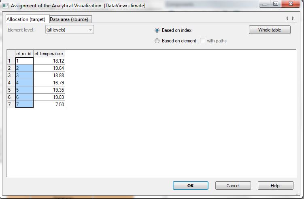Select row header 1
The width and height of the screenshot is (304, 199).
click(x=11, y=61)
